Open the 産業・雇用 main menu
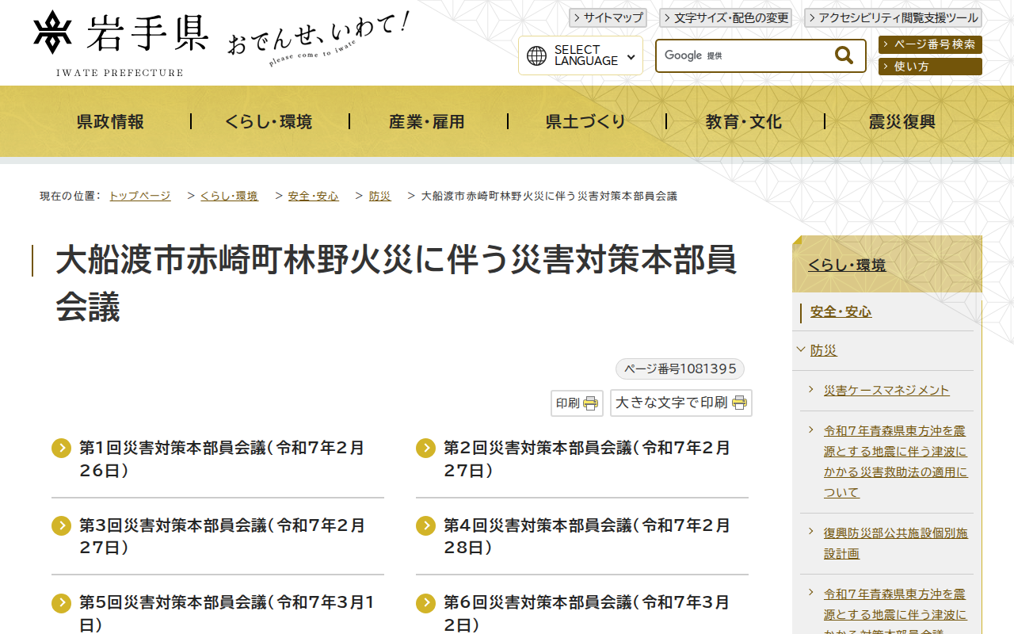This screenshot has width=1014, height=634. coord(428,122)
